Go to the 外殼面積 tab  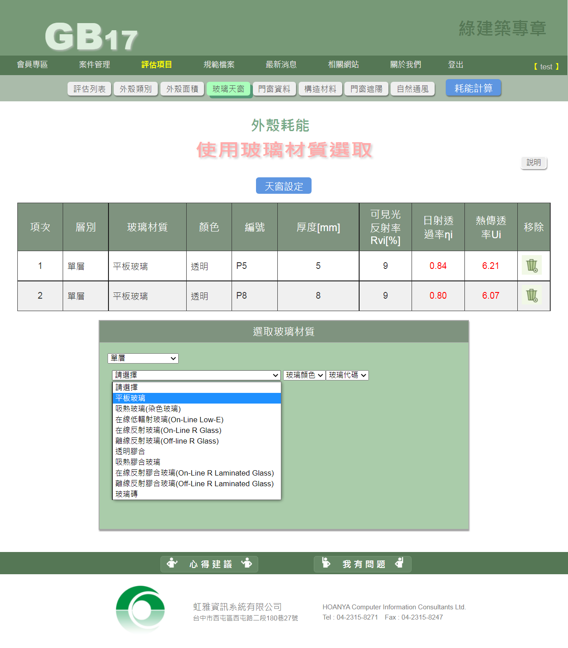182,89
